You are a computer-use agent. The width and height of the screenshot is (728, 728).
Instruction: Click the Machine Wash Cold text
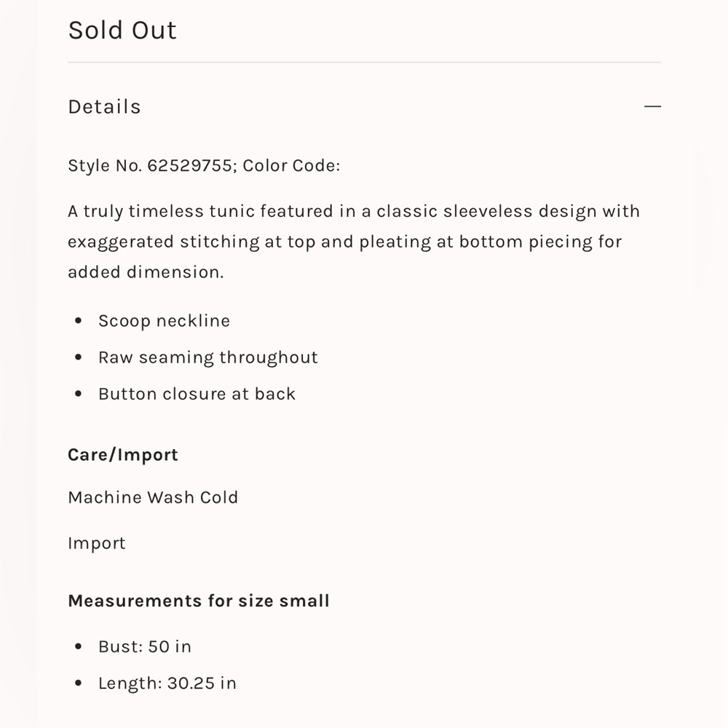coord(153,497)
